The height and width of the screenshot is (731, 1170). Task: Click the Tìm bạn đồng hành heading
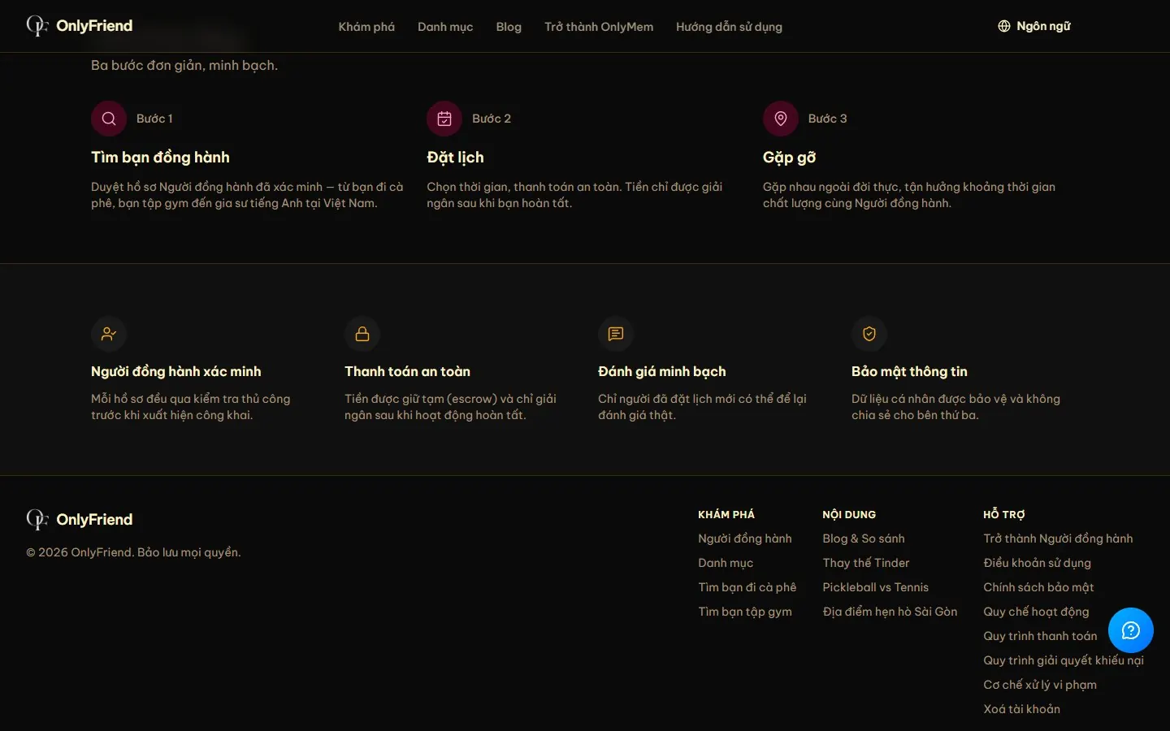(x=160, y=158)
